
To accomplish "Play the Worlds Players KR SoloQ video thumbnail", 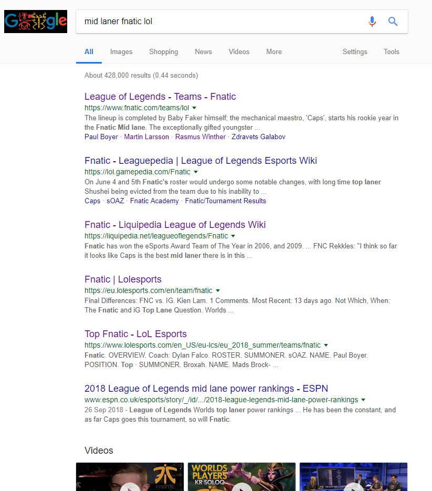I will [241, 477].
